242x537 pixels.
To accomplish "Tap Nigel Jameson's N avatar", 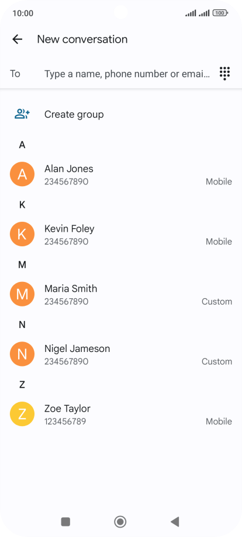I will click(22, 354).
